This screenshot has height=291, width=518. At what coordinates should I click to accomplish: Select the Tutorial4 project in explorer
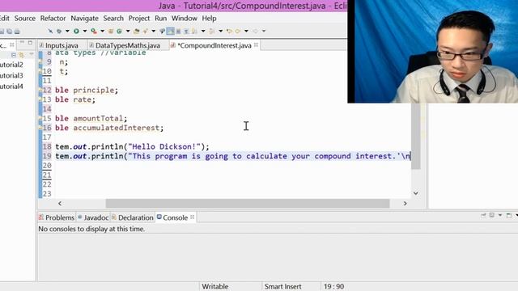tap(11, 86)
